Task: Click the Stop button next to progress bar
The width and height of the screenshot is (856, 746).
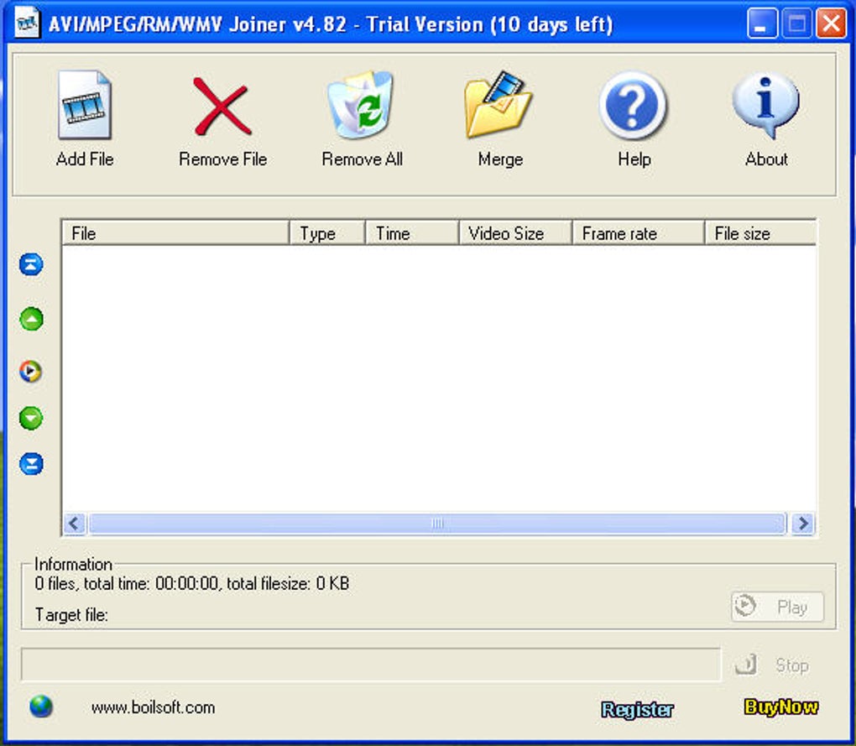Action: click(773, 665)
